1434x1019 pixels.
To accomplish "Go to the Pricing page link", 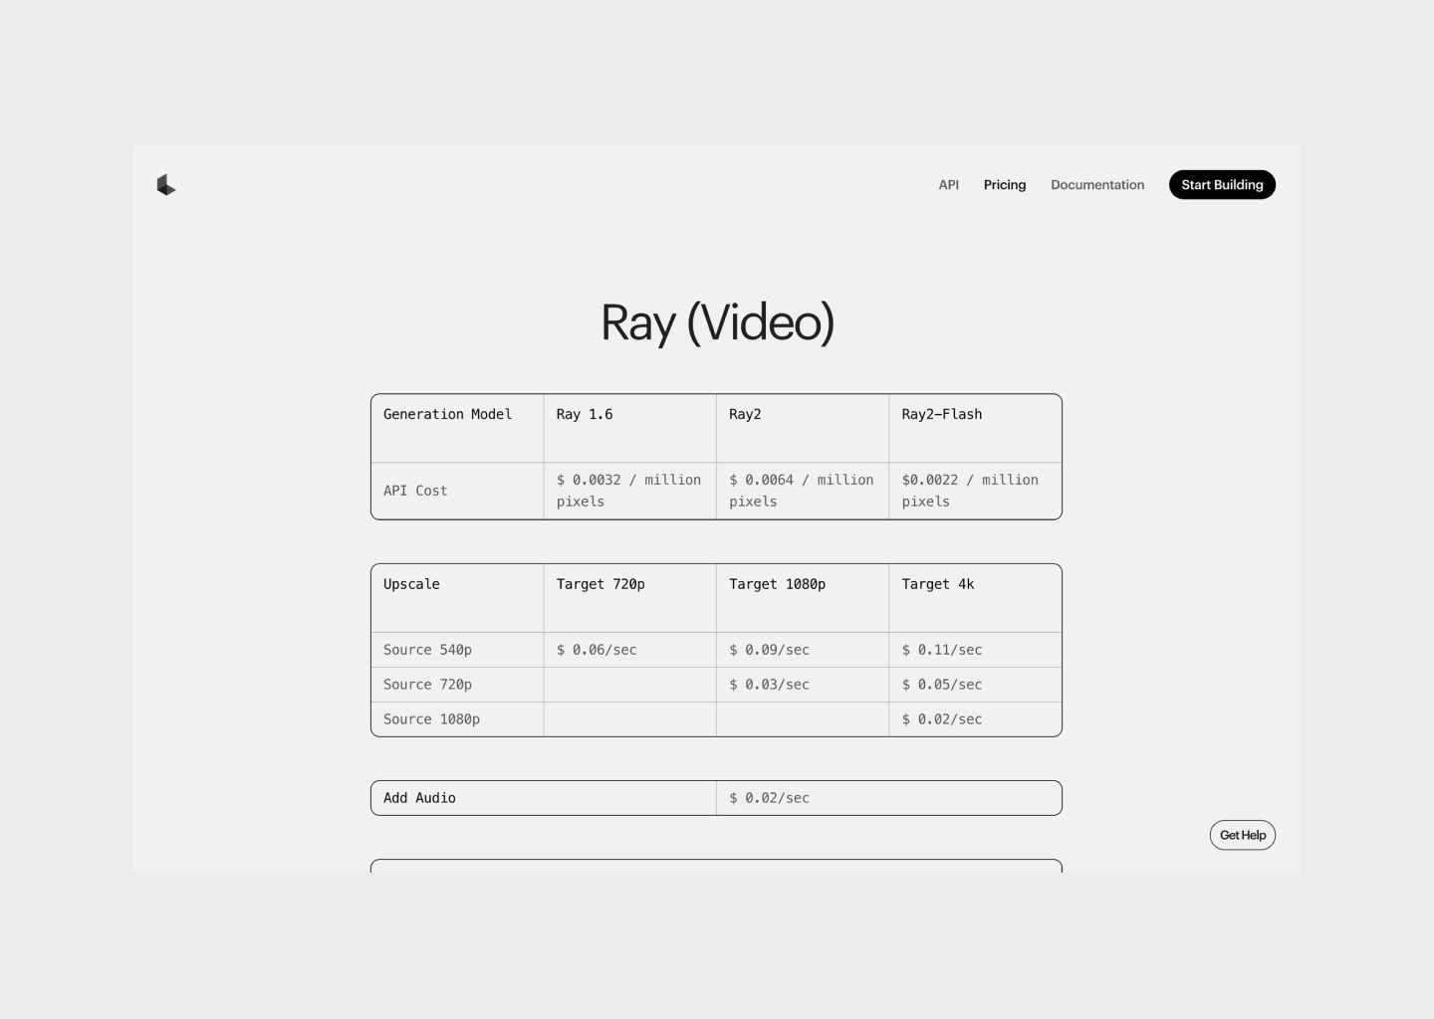I will pyautogui.click(x=1004, y=185).
